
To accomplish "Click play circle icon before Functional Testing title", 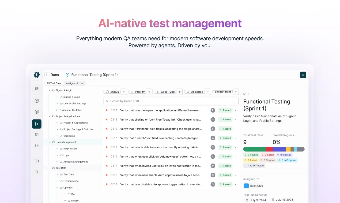I will pos(67,75).
